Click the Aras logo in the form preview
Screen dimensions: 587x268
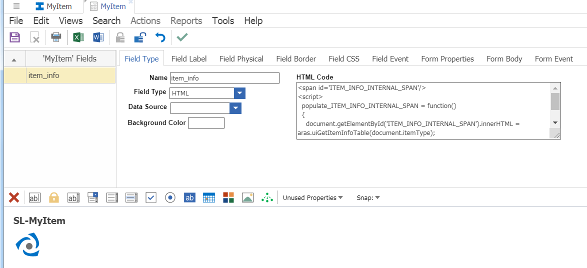click(x=27, y=245)
